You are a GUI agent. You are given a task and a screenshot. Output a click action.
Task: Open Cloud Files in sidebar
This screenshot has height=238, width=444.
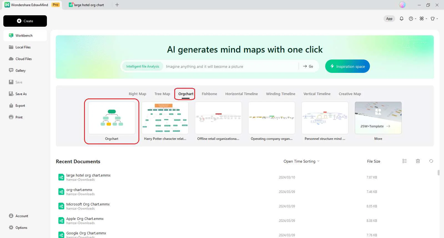(25, 59)
